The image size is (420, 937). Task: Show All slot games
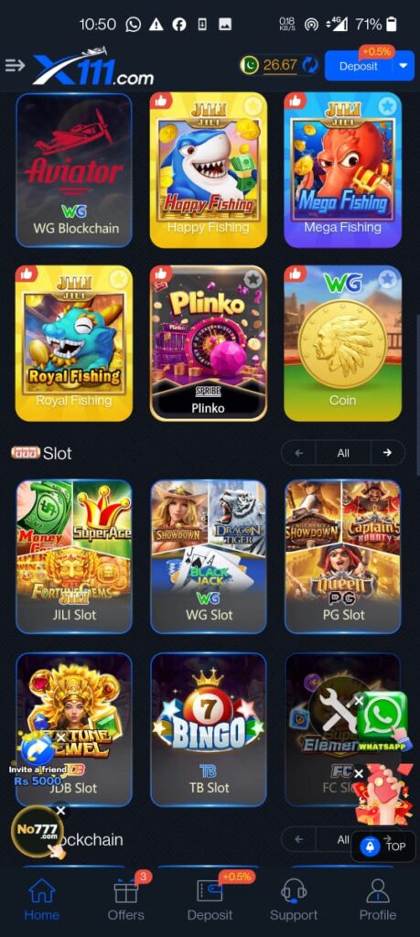tap(343, 453)
